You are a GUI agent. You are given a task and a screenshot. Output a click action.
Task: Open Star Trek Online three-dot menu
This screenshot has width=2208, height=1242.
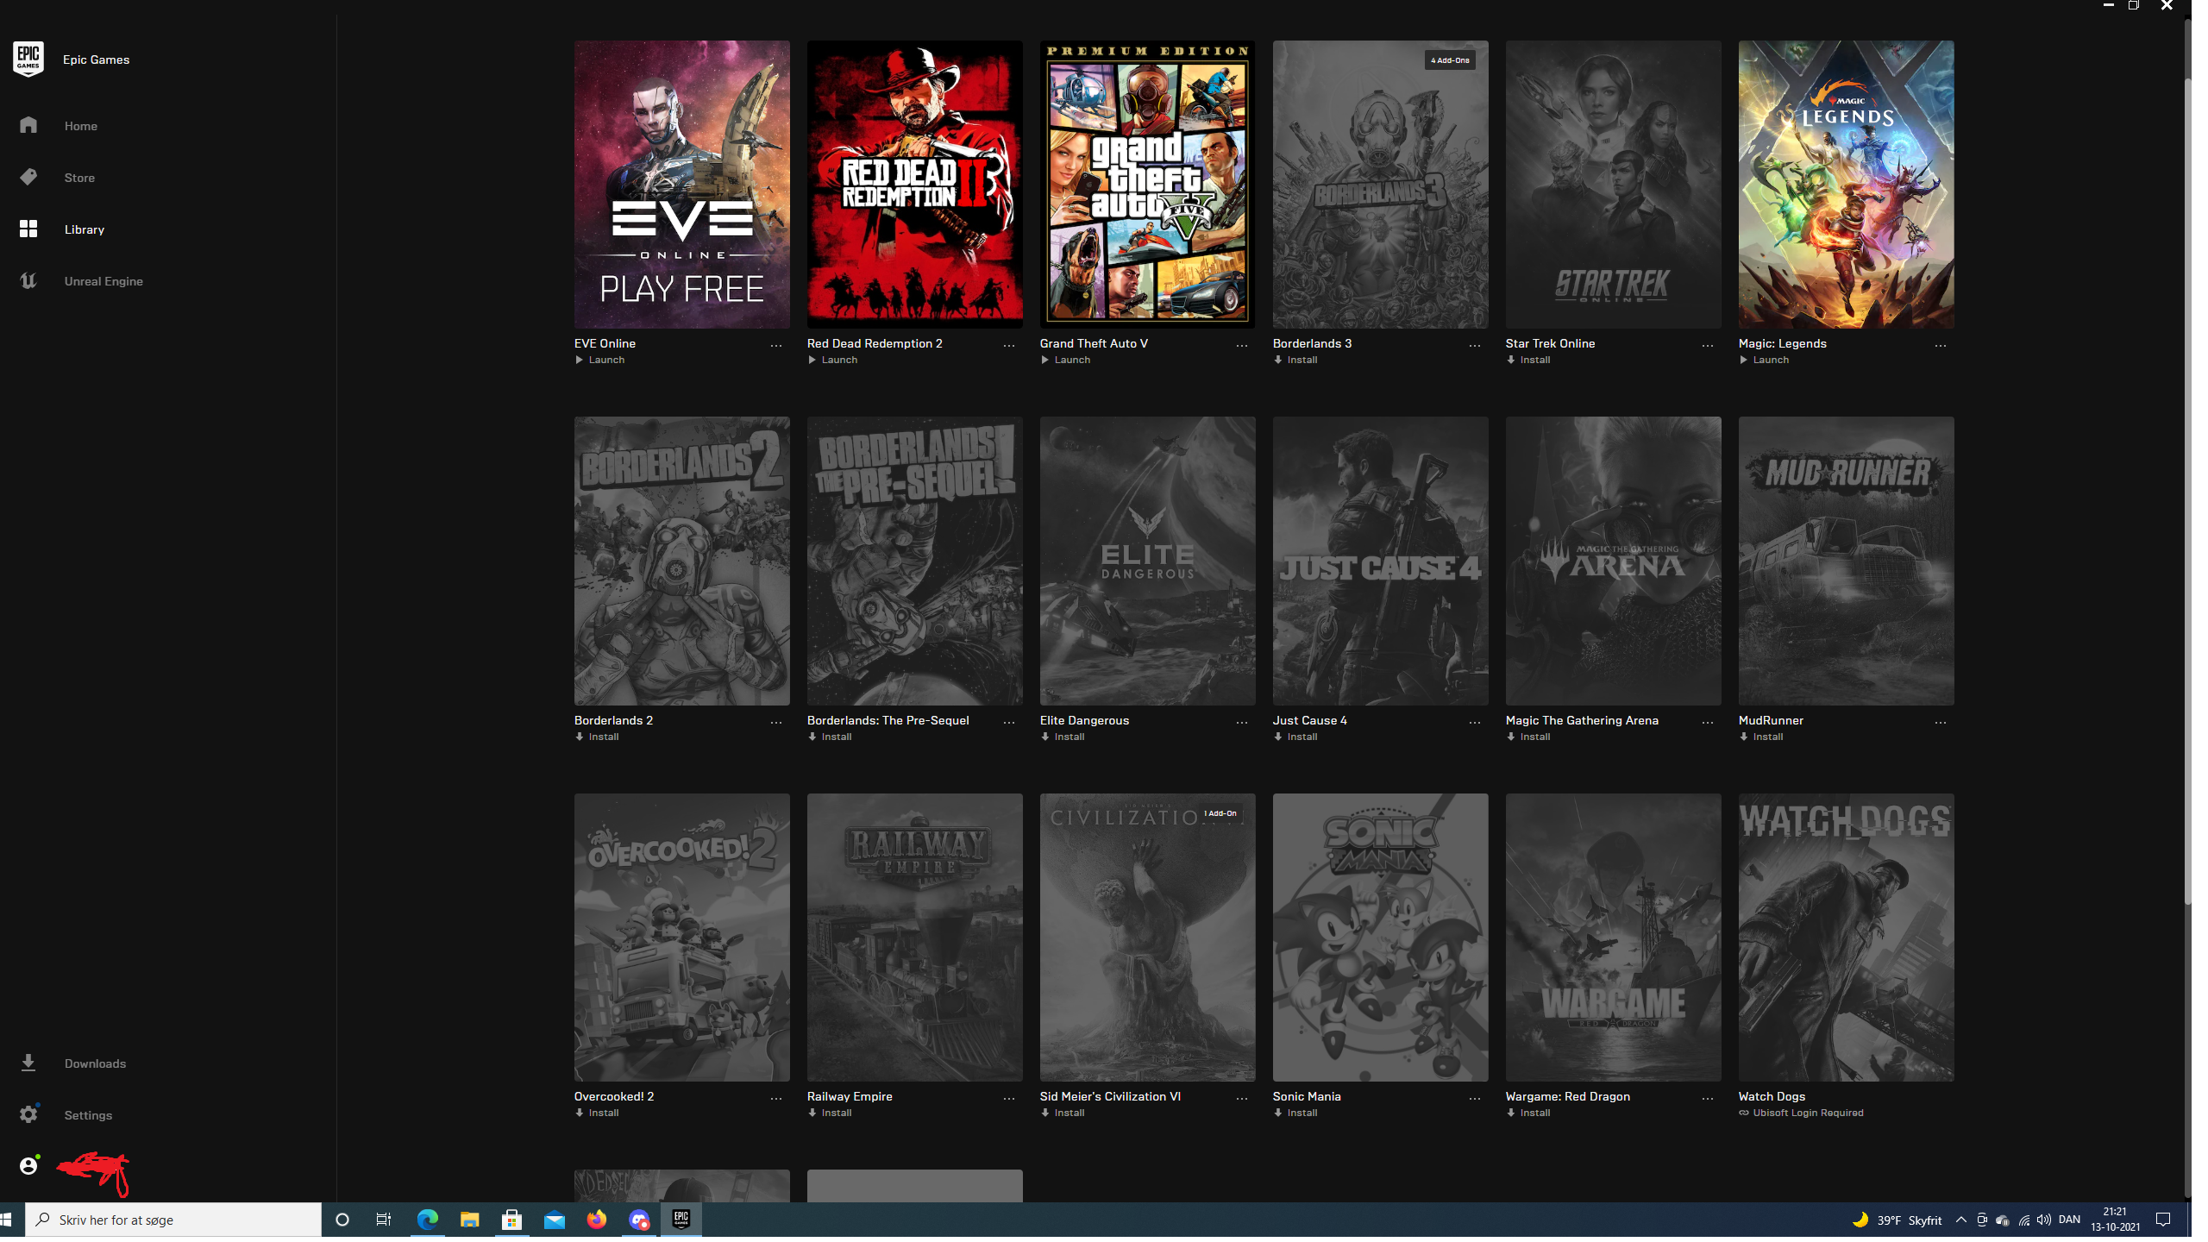coord(1708,346)
